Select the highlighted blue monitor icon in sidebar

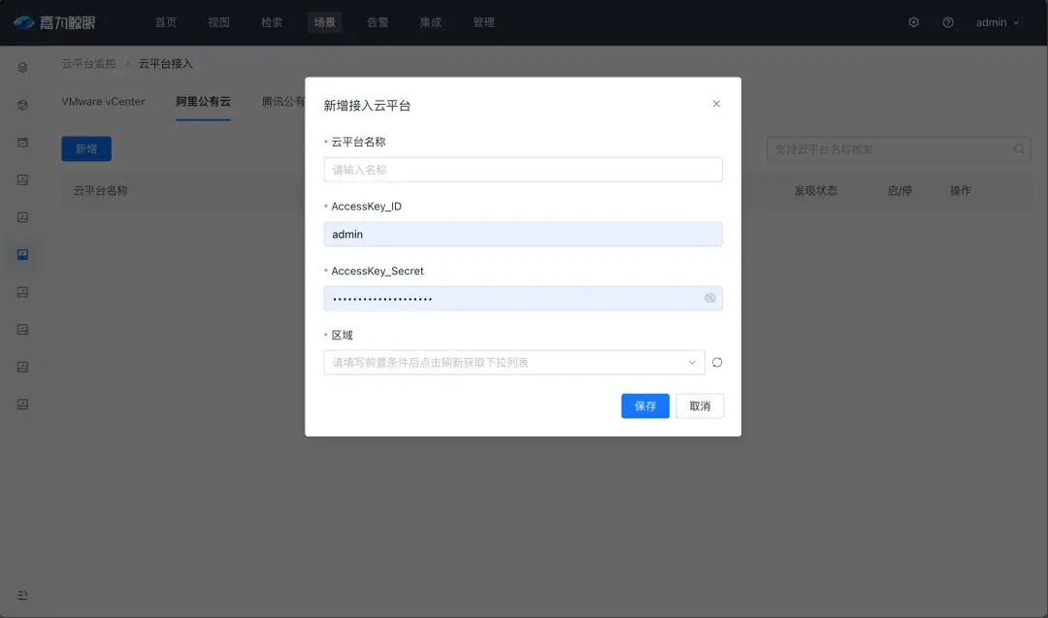[21, 255]
